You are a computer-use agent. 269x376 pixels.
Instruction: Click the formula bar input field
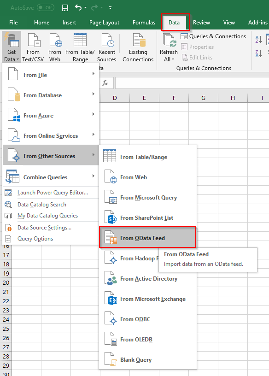tap(192, 83)
